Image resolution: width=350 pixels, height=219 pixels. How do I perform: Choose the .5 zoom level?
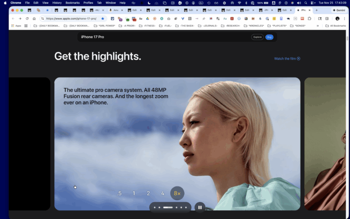[x=119, y=193]
